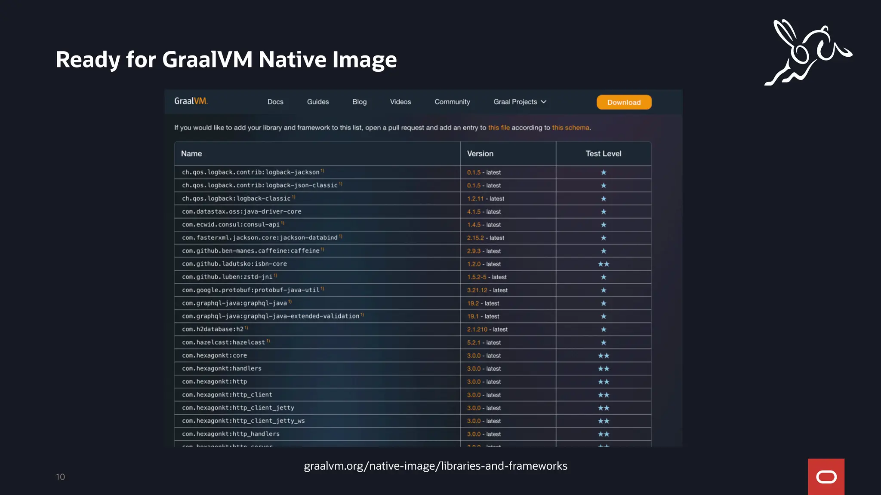Select com.datastax.oss:java-driver-core entry
881x495 pixels.
click(242, 211)
